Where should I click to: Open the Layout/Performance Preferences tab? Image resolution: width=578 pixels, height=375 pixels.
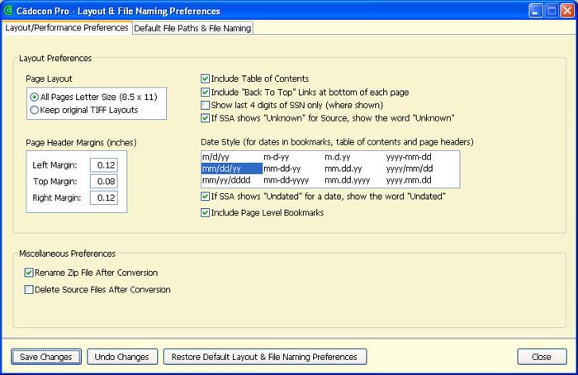click(x=67, y=27)
